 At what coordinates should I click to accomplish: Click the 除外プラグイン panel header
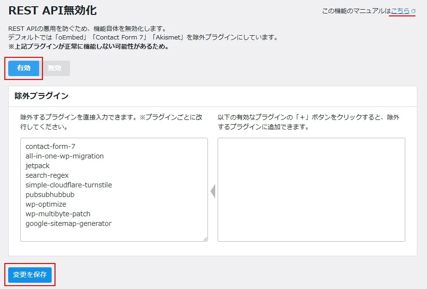[x=42, y=96]
